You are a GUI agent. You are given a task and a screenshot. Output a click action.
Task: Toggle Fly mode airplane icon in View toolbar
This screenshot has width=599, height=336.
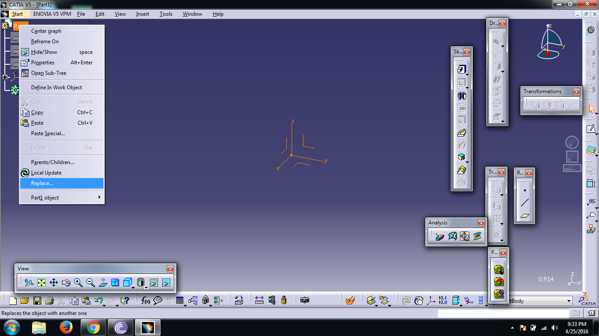tap(29, 283)
